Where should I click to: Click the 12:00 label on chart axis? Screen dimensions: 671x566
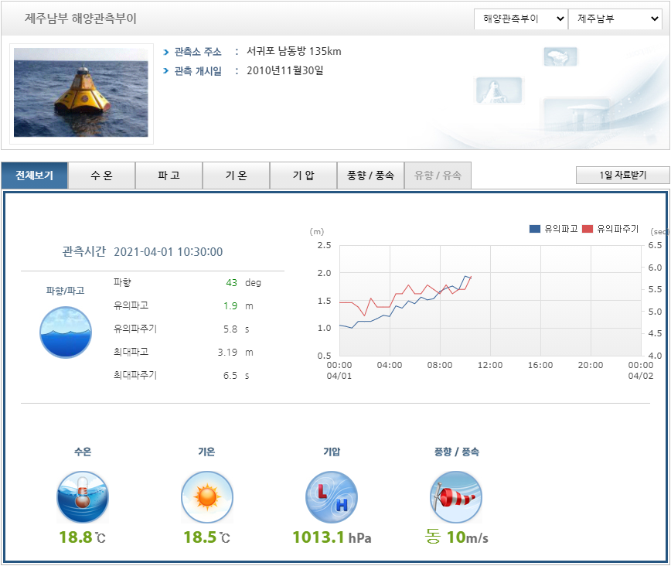(x=490, y=365)
